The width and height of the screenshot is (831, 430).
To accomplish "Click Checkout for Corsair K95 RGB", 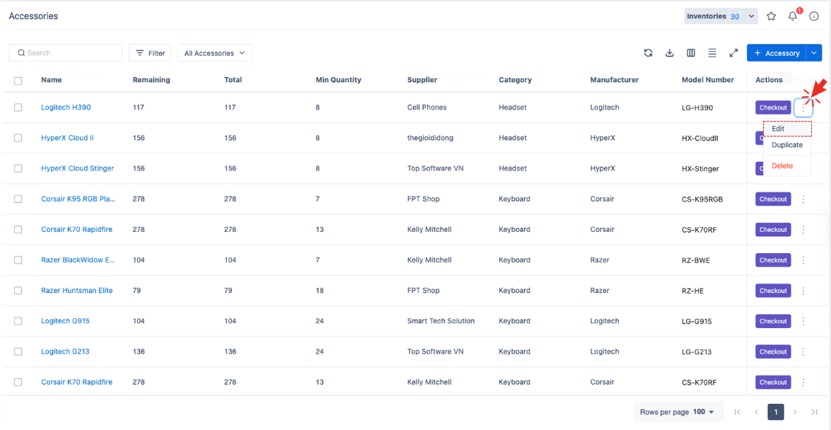I will click(x=773, y=199).
